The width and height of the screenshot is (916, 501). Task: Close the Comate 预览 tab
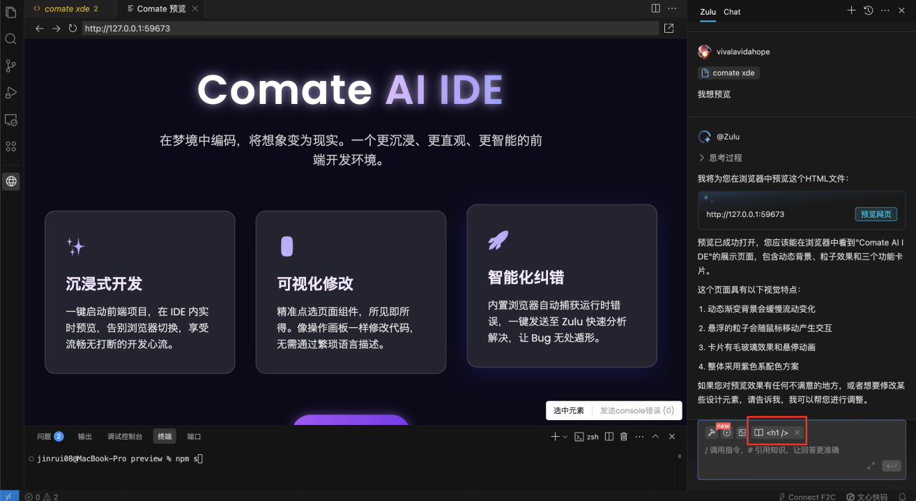[x=194, y=8]
